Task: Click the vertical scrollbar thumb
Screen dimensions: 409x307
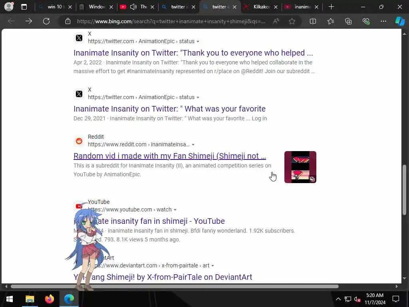Action: point(405,189)
